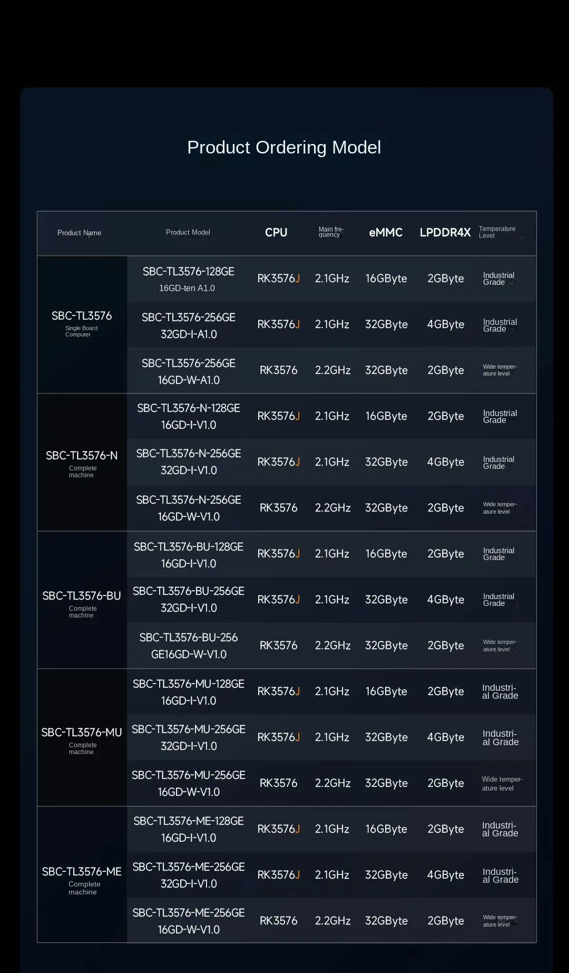Click the SBC-TL3576-MU product name cell
The height and width of the screenshot is (973, 569).
pos(82,738)
